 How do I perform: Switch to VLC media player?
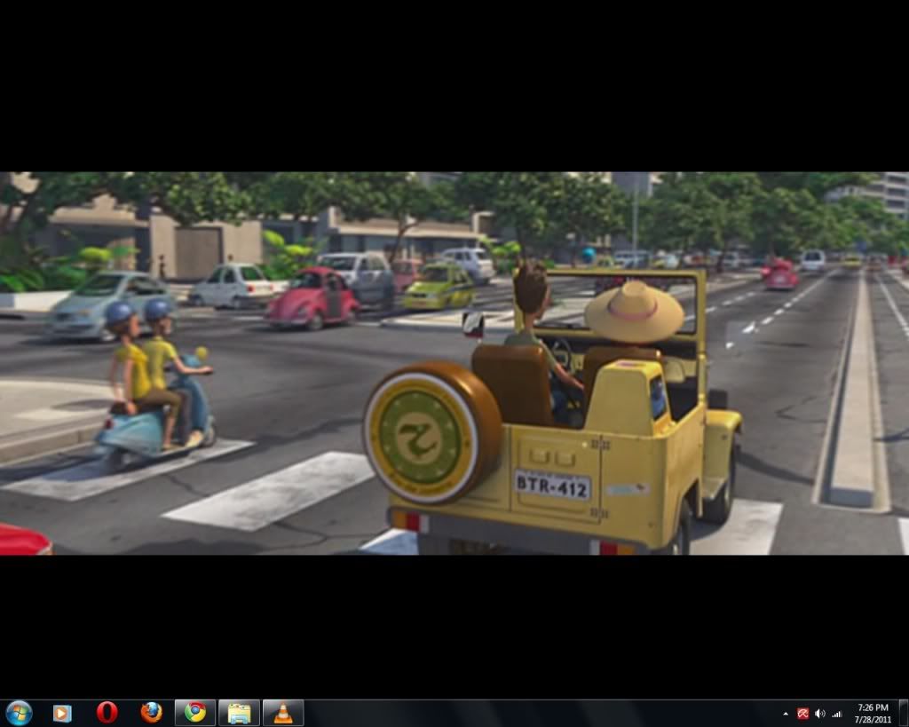(x=283, y=713)
